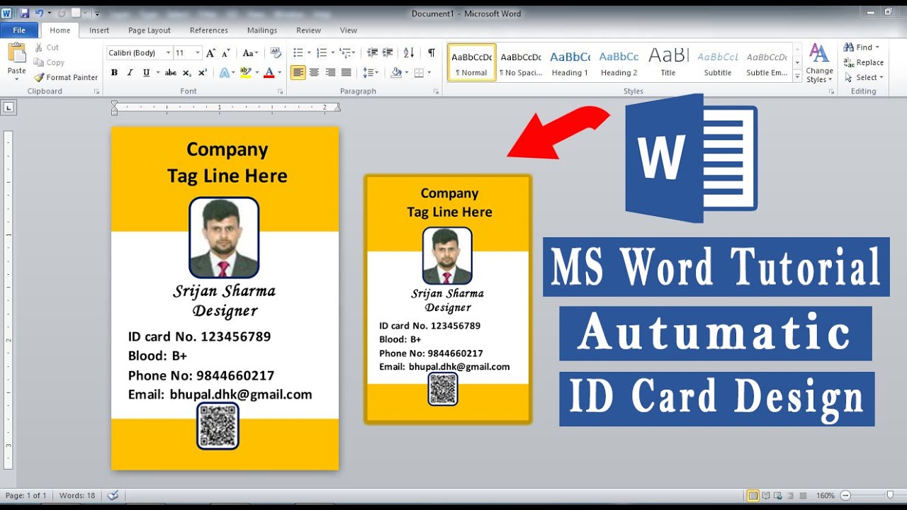Screen dimensions: 907x510
Task: Click the 160% zoom level button
Action: [x=826, y=496]
